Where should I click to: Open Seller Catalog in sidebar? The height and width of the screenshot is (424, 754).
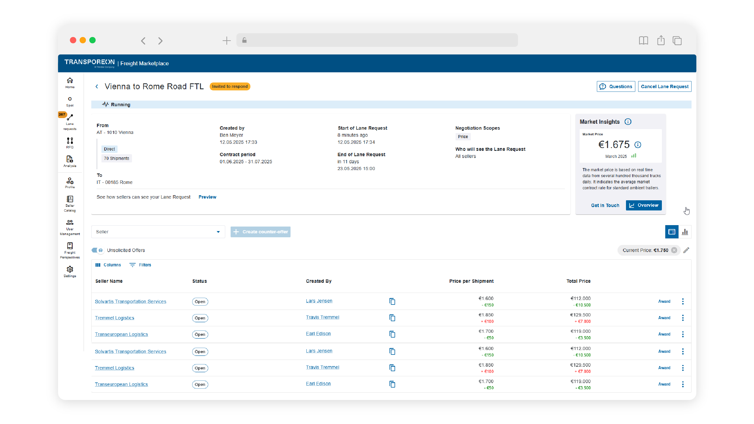click(70, 203)
